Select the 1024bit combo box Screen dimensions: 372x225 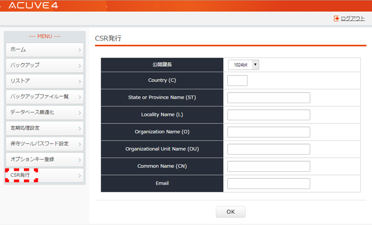[x=243, y=65]
